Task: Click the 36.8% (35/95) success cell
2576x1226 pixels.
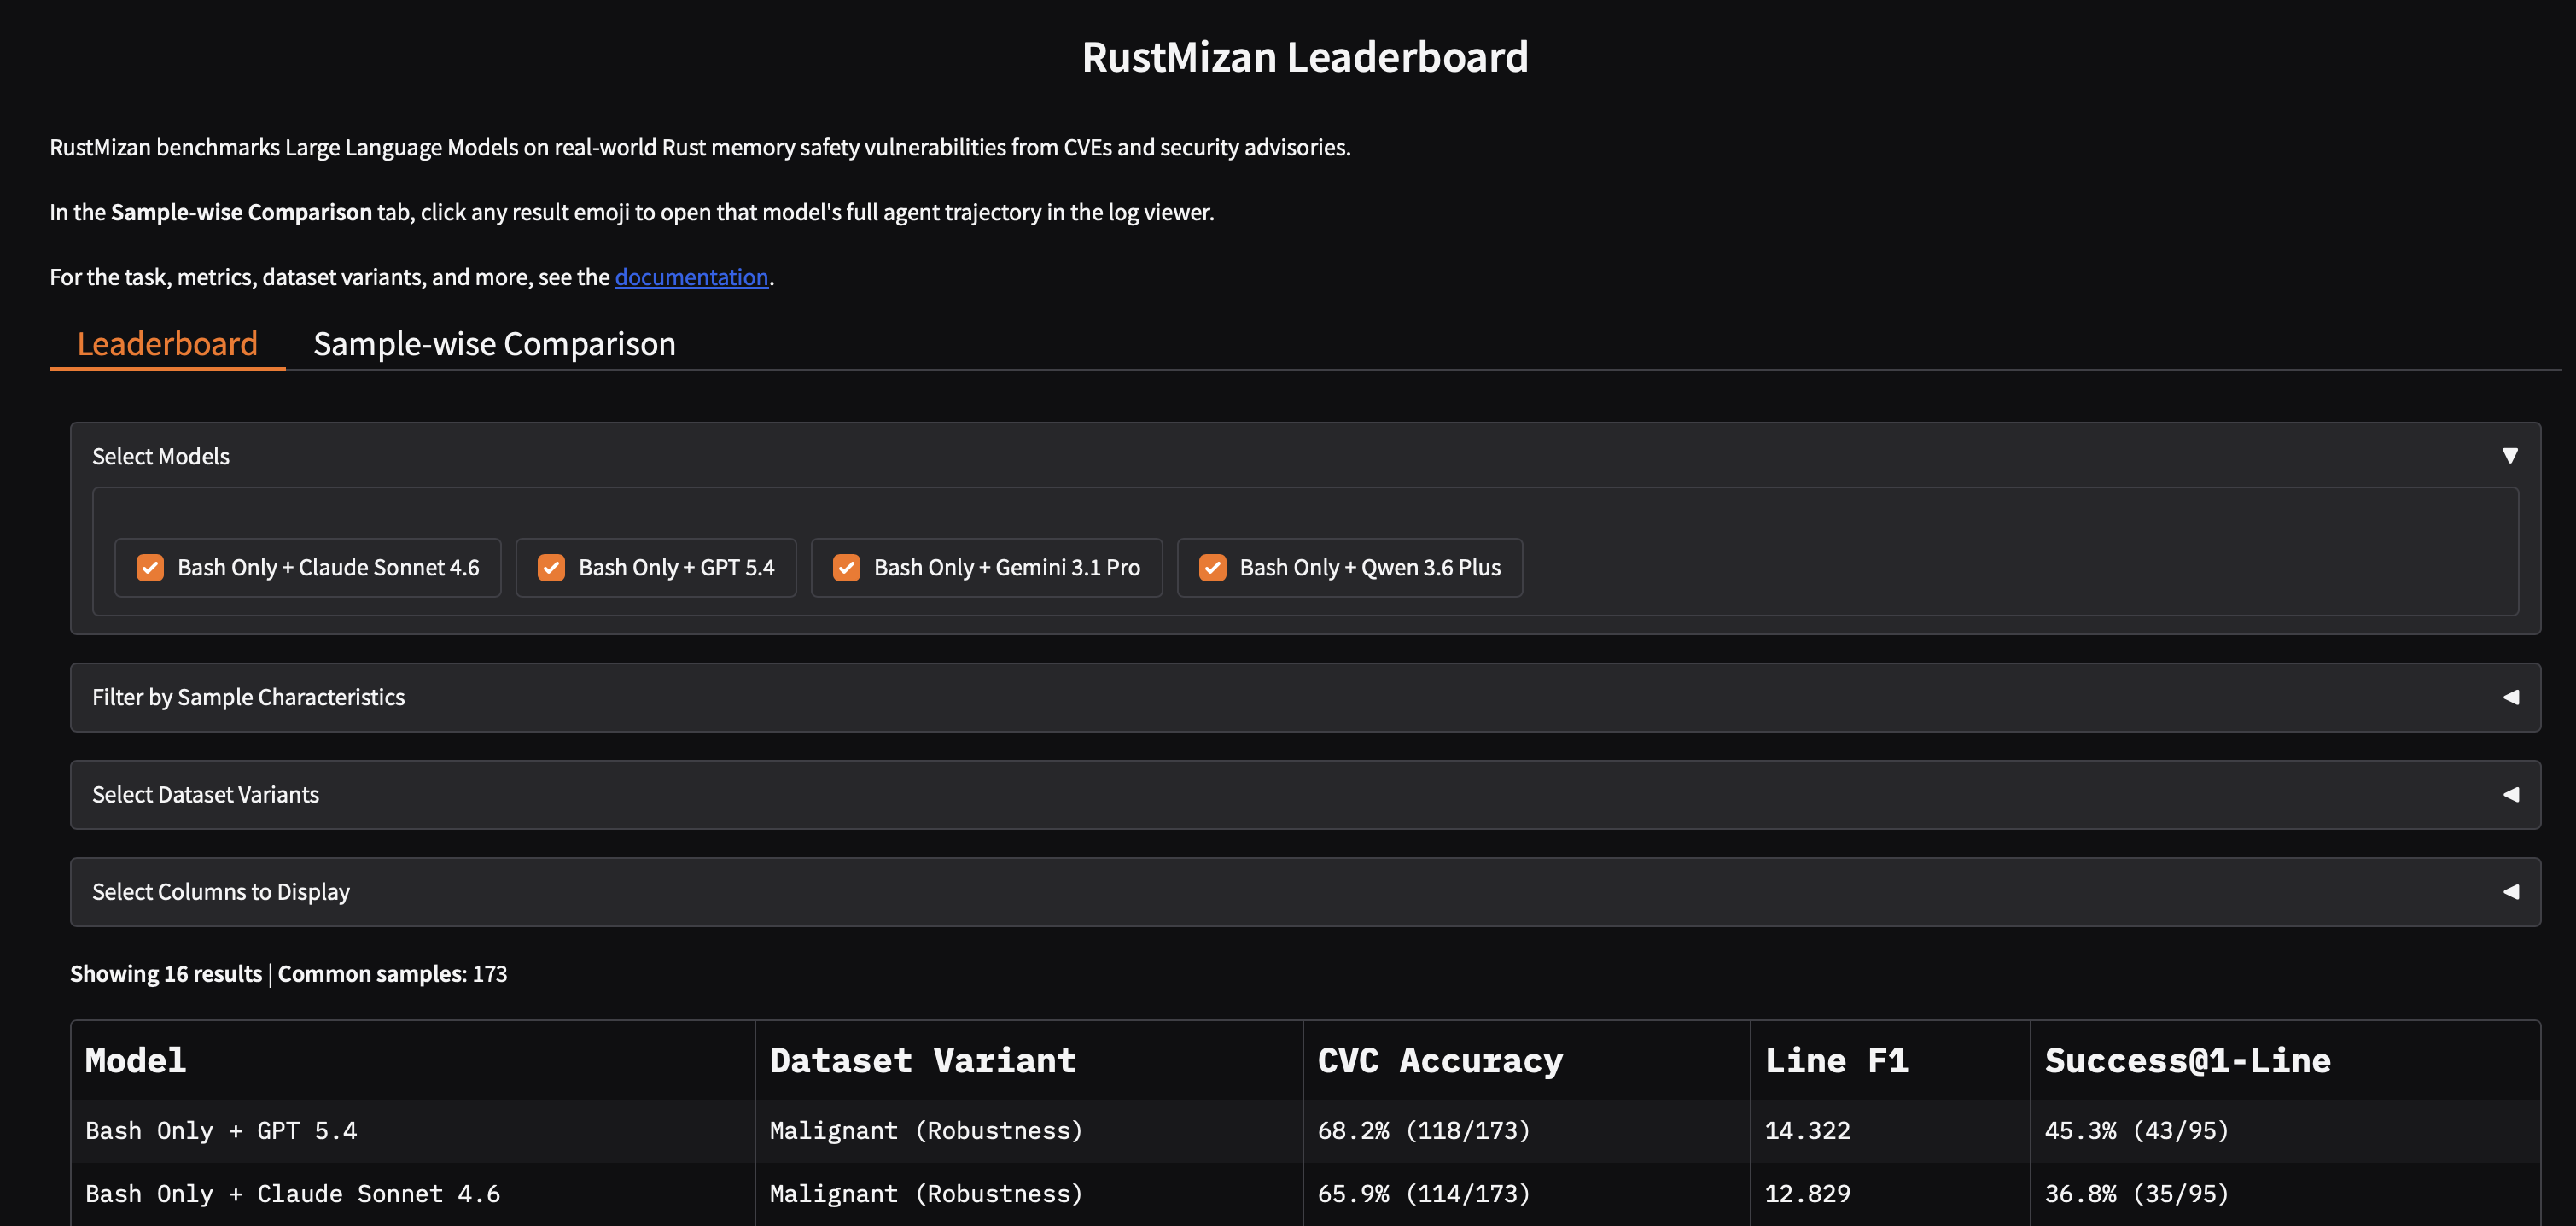Action: pos(2285,1194)
